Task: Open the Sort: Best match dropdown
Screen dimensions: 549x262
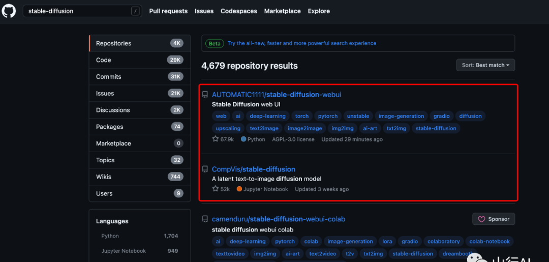Action: click(x=485, y=65)
